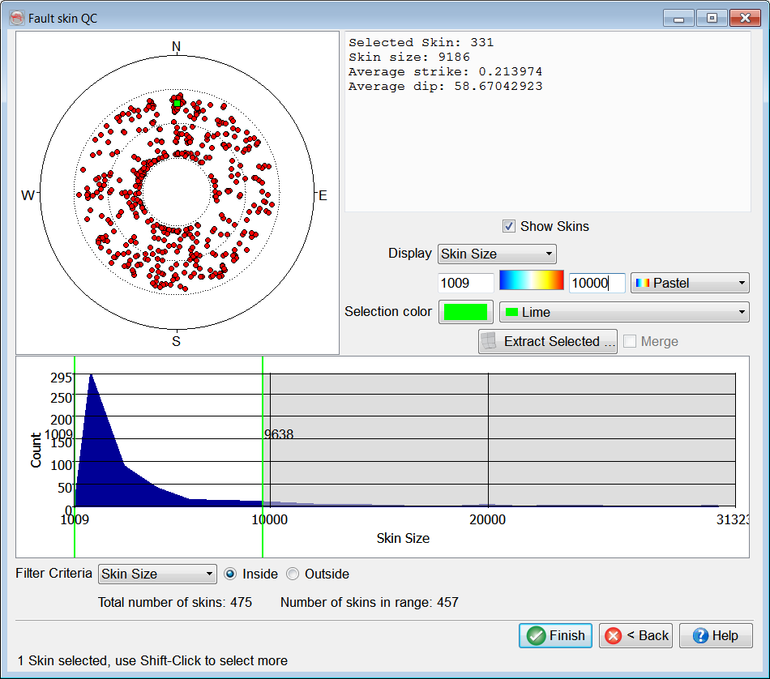This screenshot has height=679, width=770.
Task: Click the Extract Selected button
Action: coord(548,341)
